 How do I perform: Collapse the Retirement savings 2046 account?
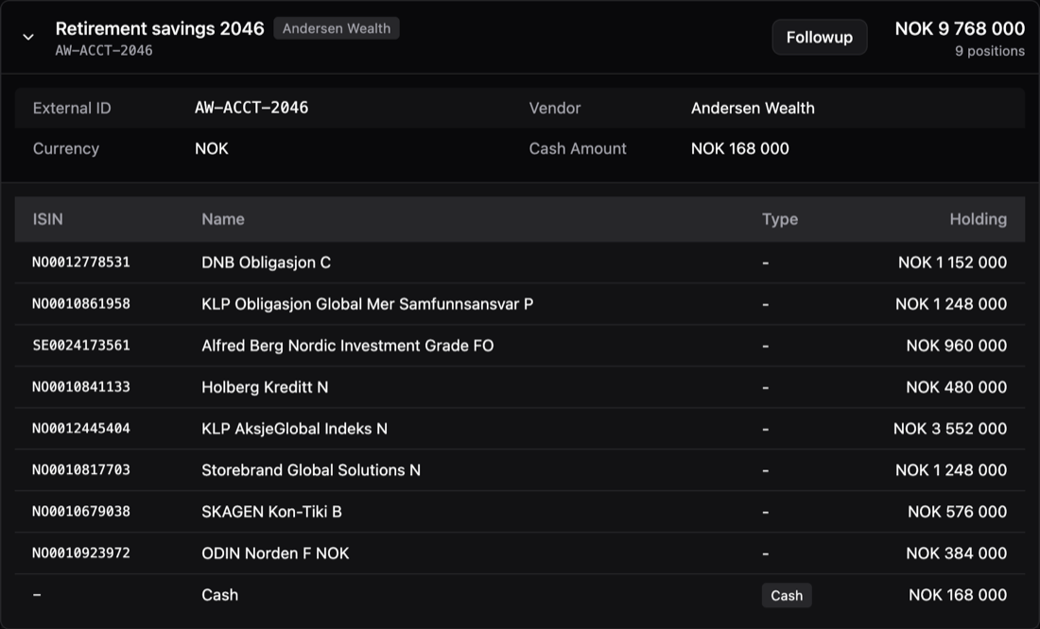tap(27, 37)
